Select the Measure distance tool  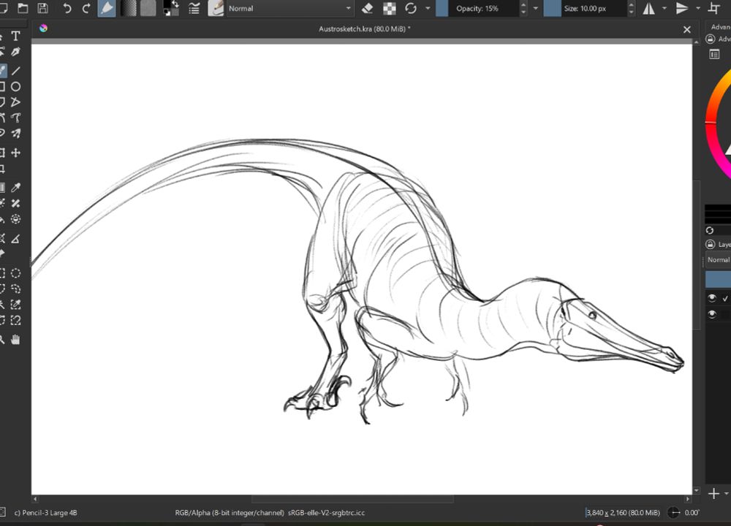click(x=16, y=239)
